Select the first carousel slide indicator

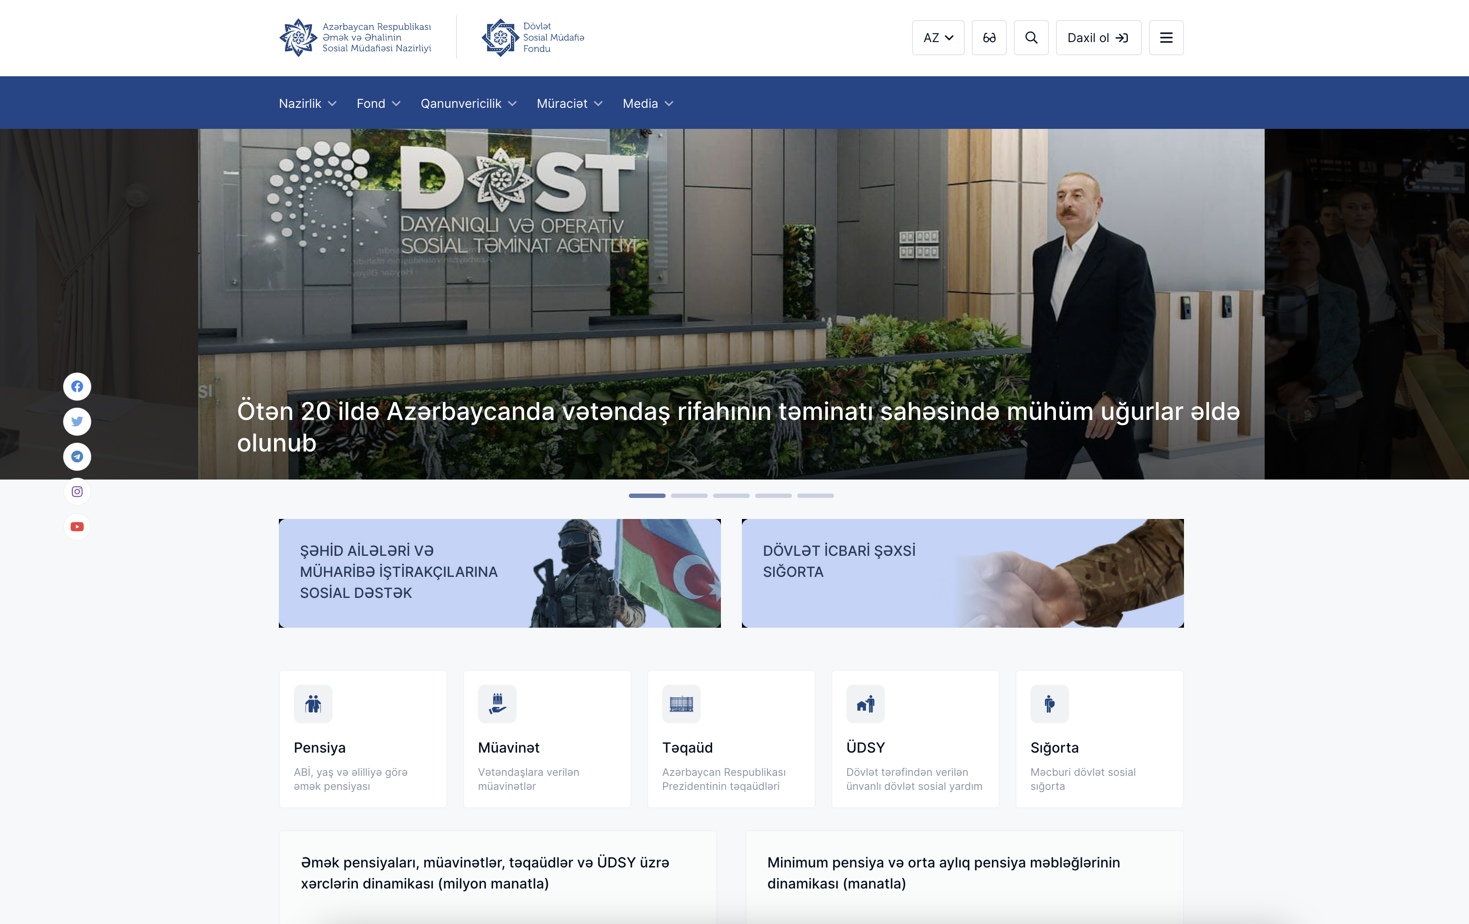coord(647,496)
